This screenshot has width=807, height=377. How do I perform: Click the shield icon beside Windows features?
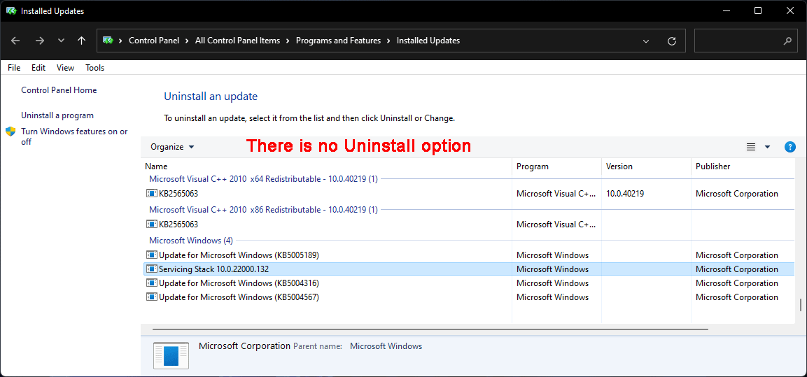pyautogui.click(x=10, y=131)
